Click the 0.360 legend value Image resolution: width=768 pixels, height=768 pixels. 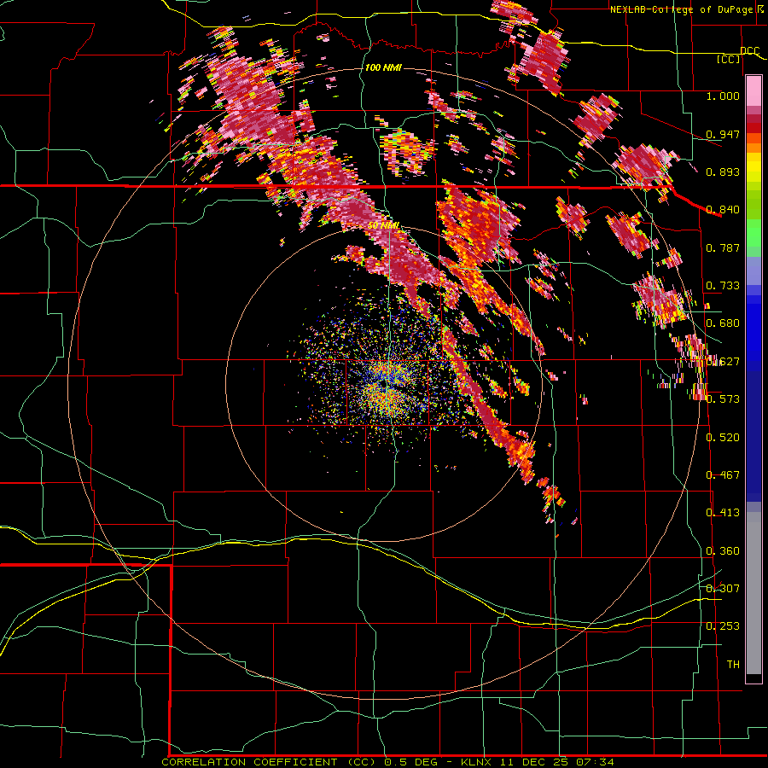pyautogui.click(x=723, y=551)
